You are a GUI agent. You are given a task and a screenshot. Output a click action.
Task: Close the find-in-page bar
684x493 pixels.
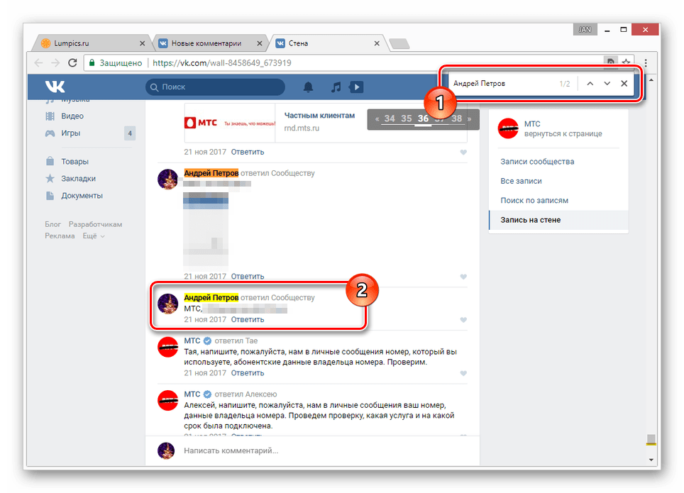tap(624, 83)
